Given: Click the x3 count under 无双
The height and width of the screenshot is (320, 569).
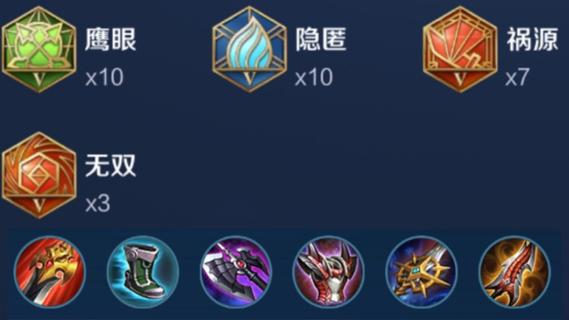Looking at the screenshot, I should 98,203.
